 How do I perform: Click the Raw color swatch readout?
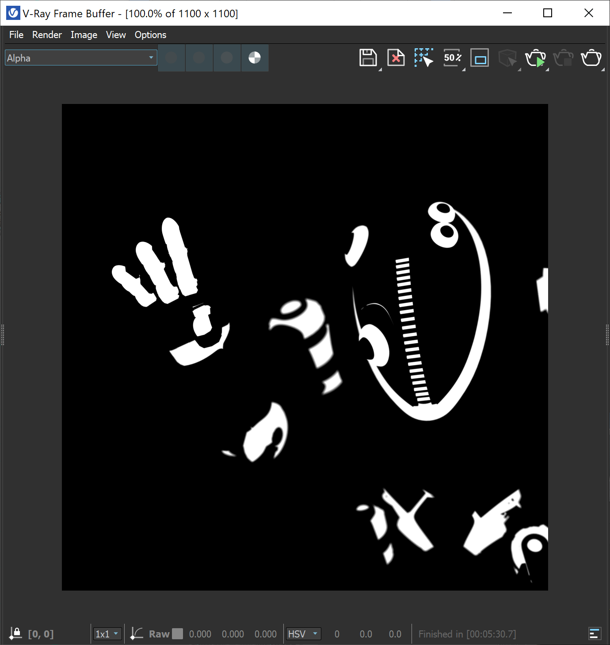tap(178, 633)
